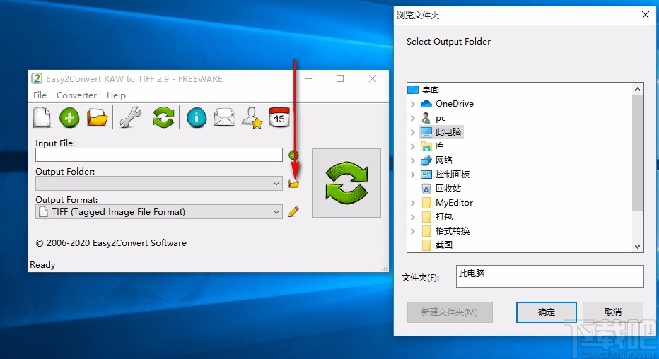Select the 控制面板 item

click(453, 175)
